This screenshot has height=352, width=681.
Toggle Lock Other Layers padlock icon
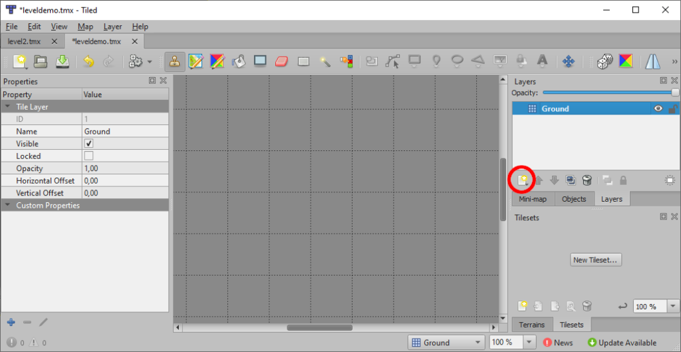(x=622, y=180)
